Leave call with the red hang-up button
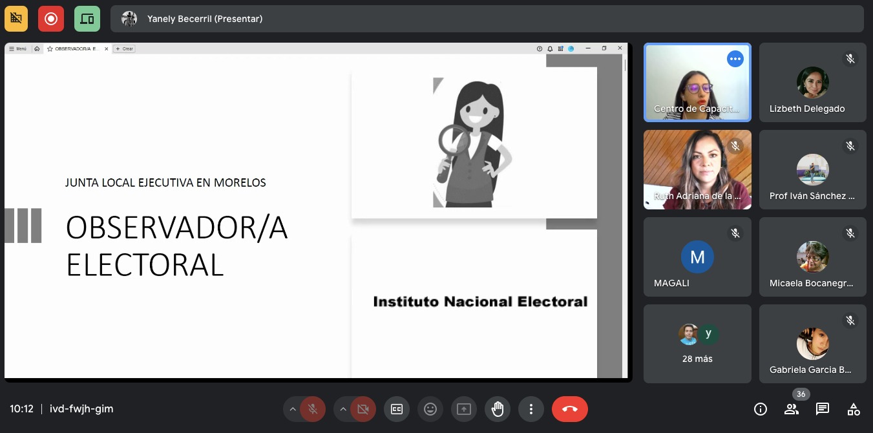This screenshot has width=873, height=433. coord(570,409)
